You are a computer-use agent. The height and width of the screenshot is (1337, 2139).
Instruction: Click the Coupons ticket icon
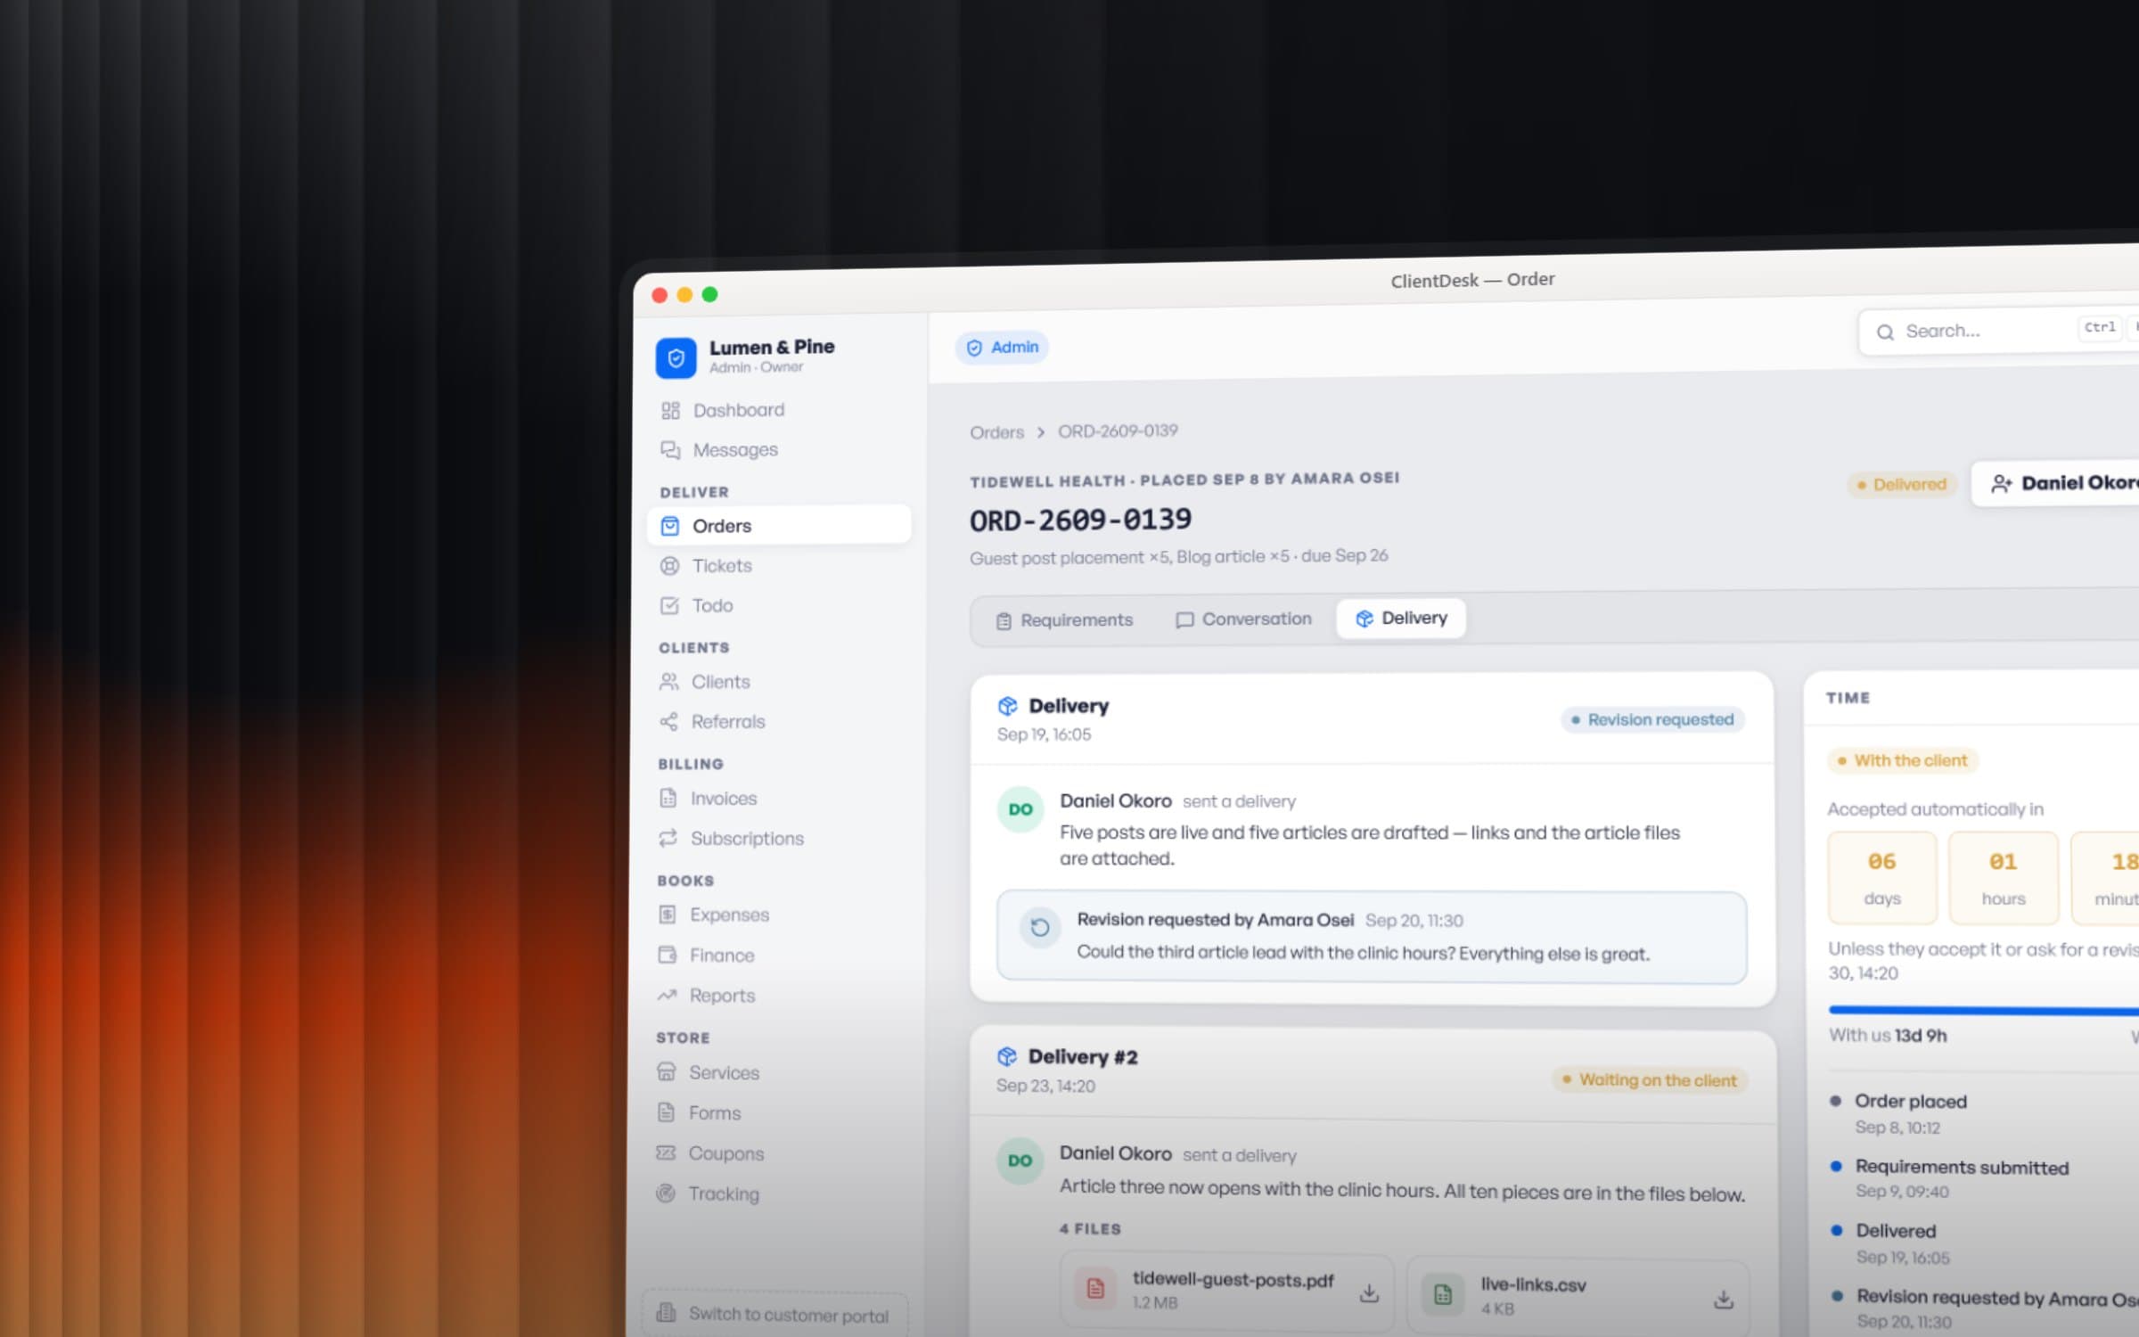(x=665, y=1152)
